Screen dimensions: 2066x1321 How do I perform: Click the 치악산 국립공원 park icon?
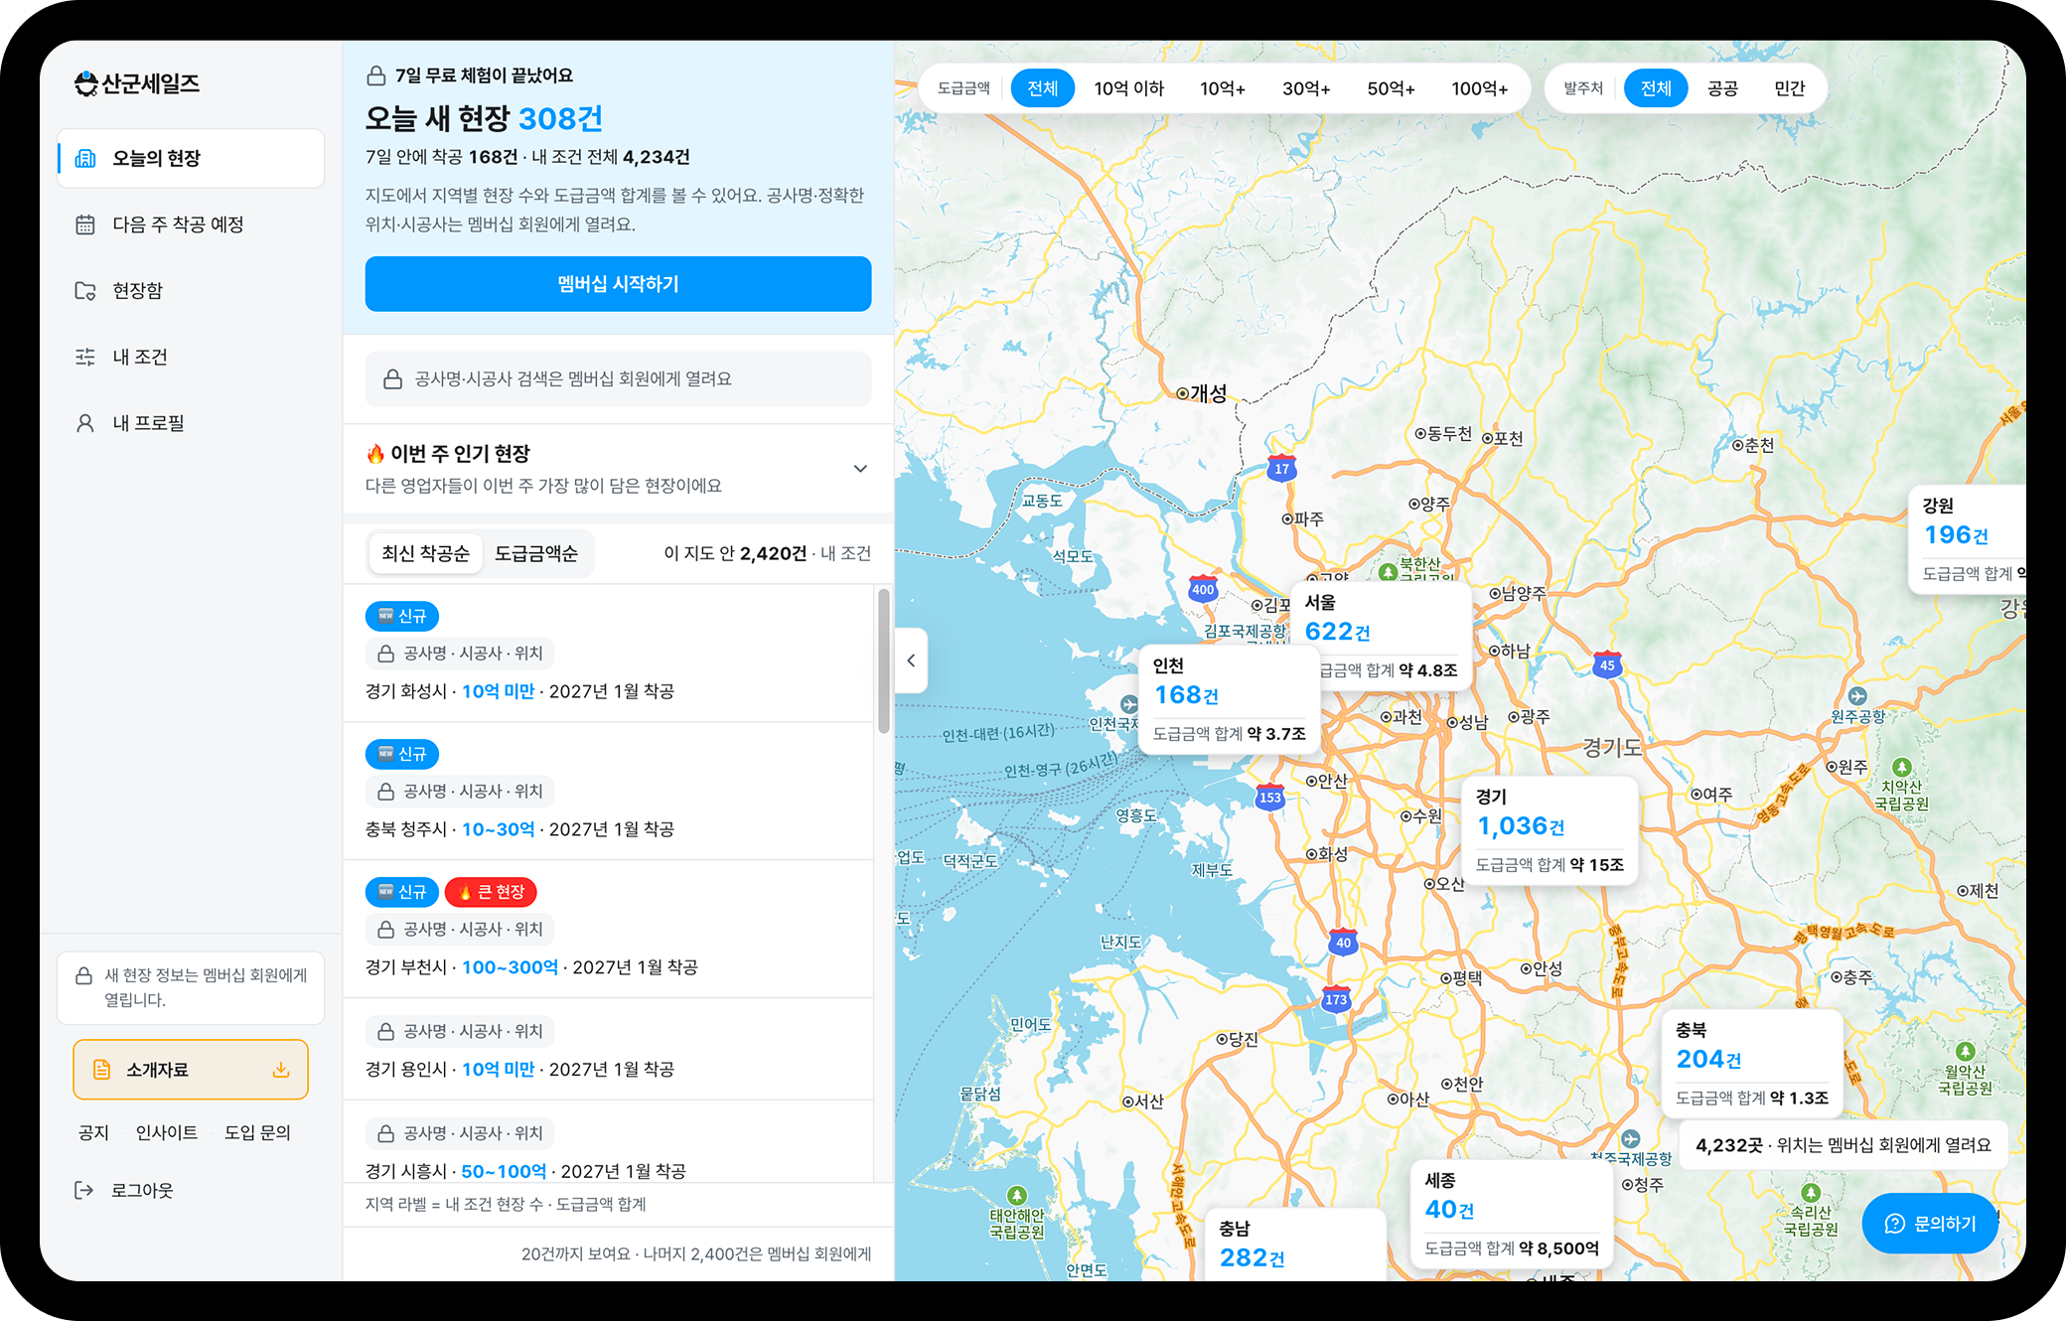(x=1902, y=767)
